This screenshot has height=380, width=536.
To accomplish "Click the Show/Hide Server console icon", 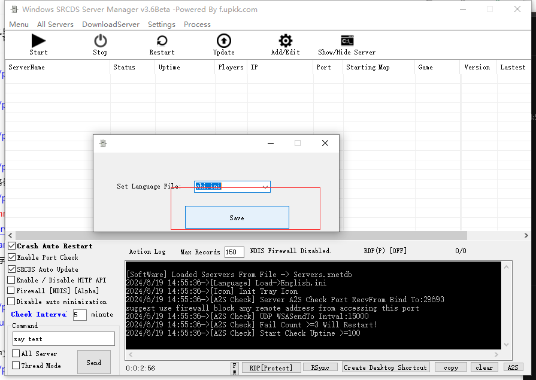I will (347, 41).
